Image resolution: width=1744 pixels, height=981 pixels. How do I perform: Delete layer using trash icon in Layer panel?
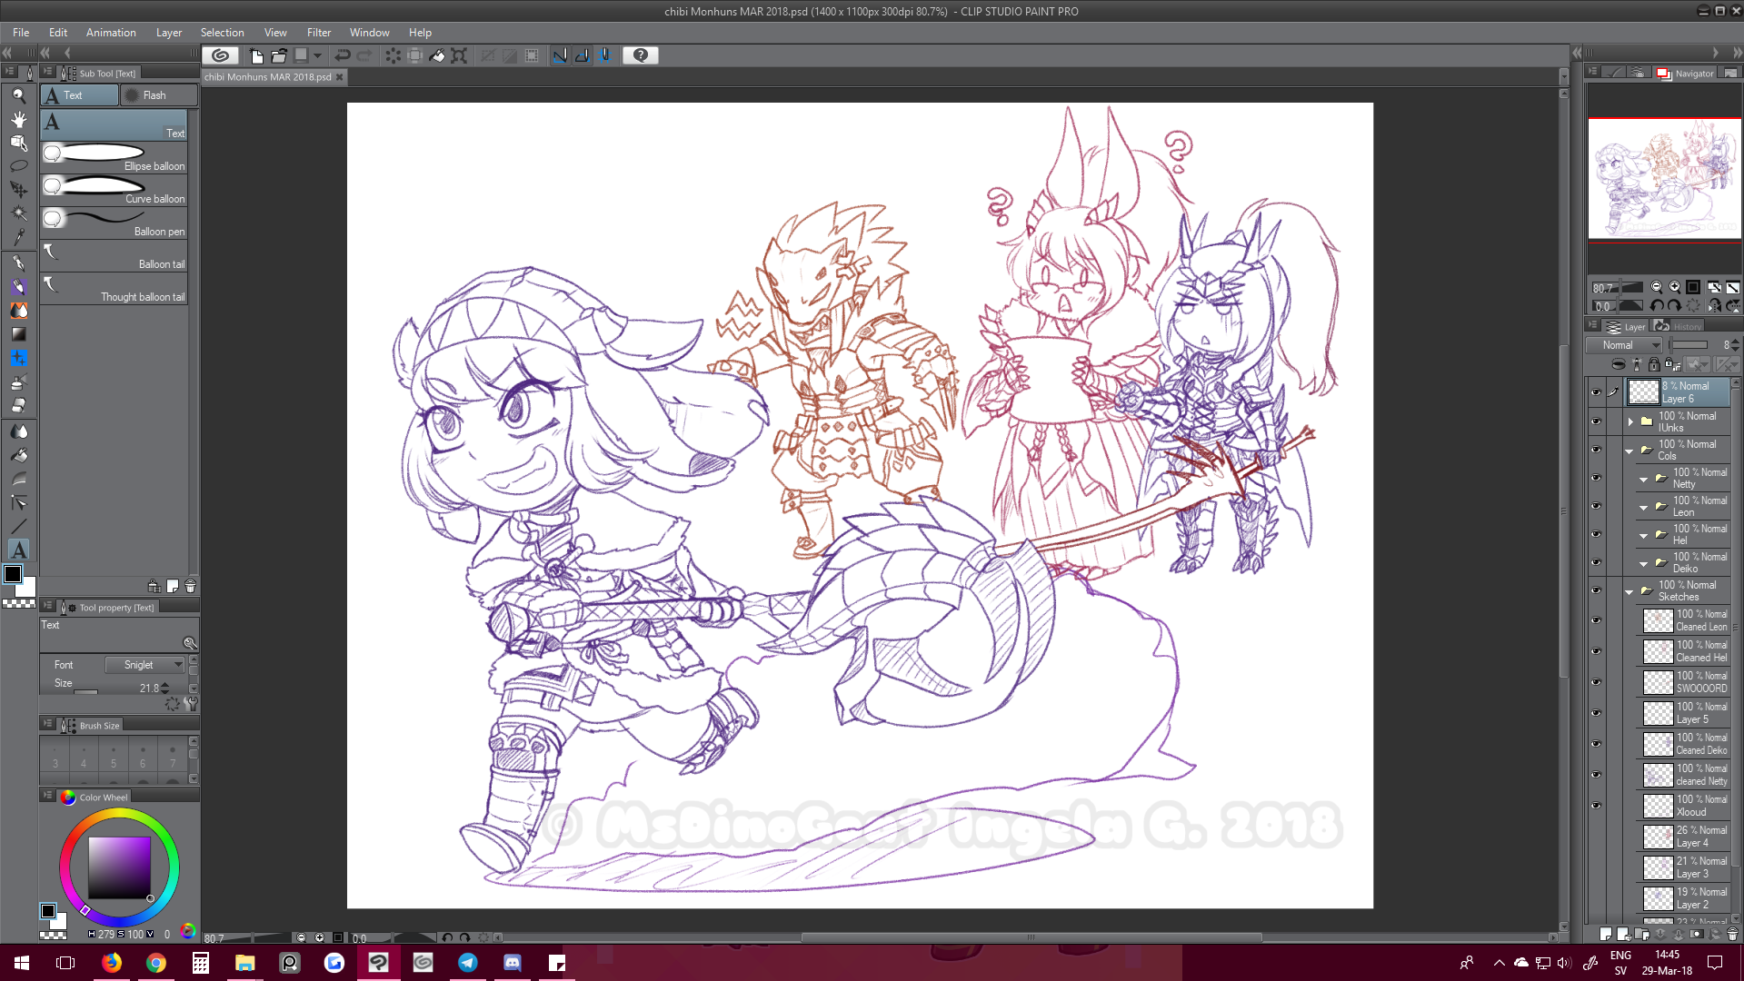pos(1732,934)
